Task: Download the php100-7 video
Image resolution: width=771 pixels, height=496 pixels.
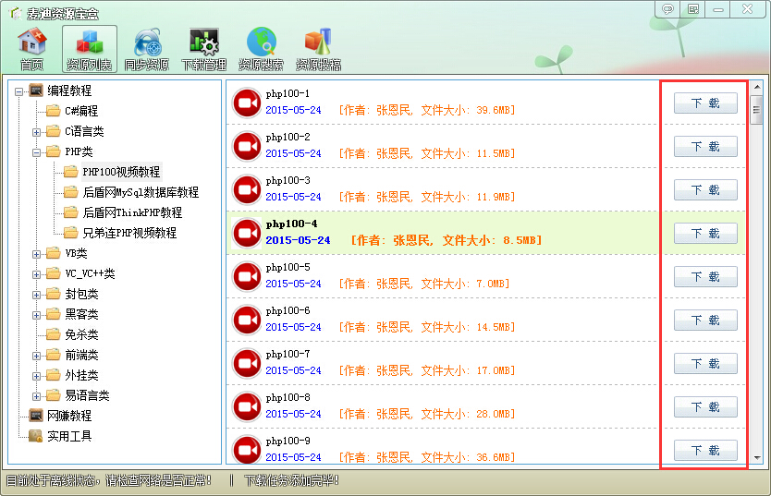Action: [x=705, y=363]
